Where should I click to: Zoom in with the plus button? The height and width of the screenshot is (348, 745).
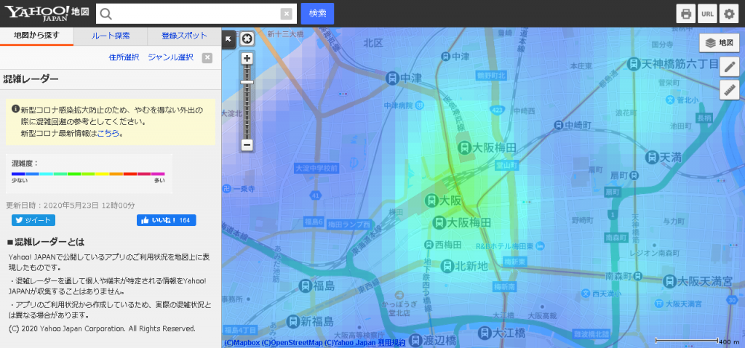pyautogui.click(x=247, y=59)
